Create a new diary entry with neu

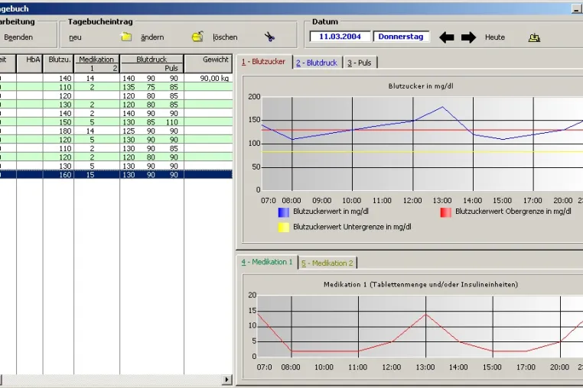(x=75, y=37)
